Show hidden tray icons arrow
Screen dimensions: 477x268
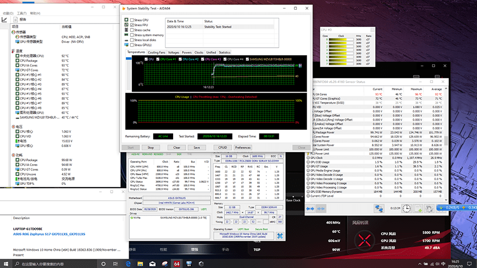tap(420, 264)
